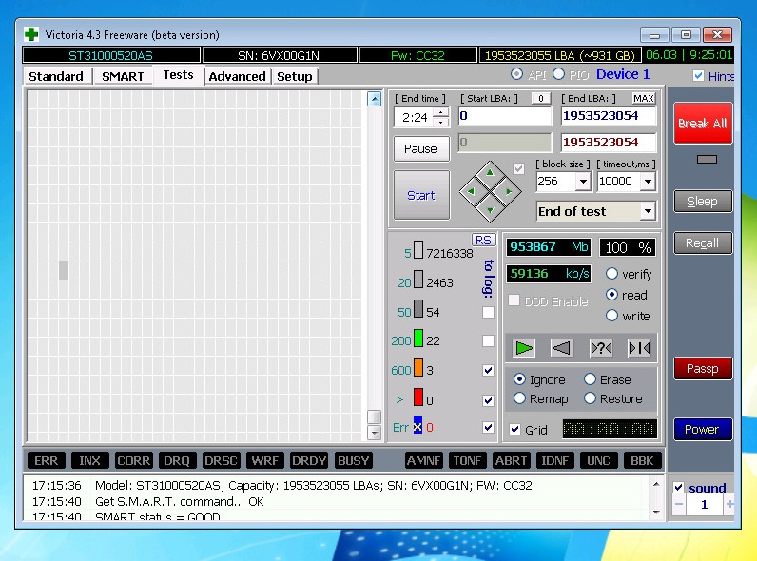Click the down arrow on the navigation diamond

click(490, 210)
